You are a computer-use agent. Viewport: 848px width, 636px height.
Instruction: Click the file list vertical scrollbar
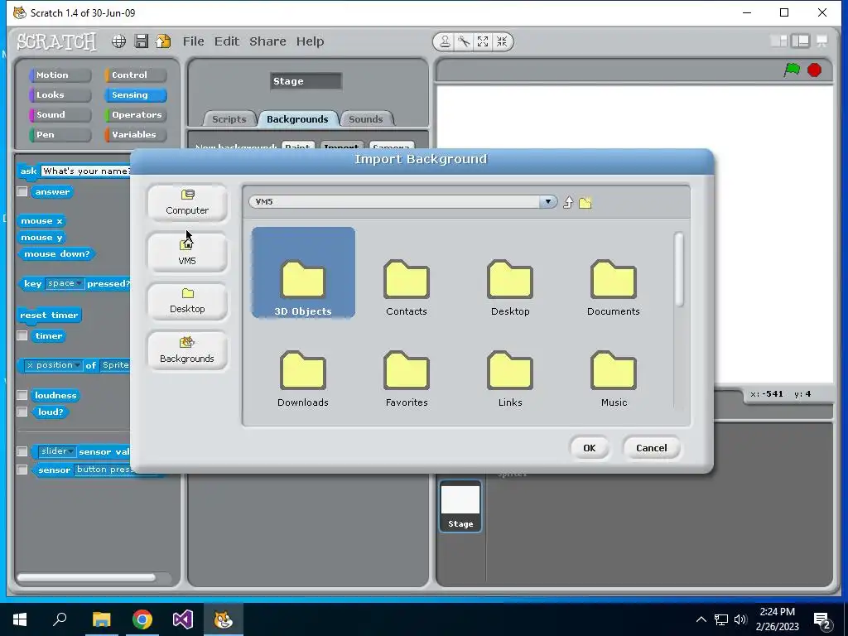point(679,269)
